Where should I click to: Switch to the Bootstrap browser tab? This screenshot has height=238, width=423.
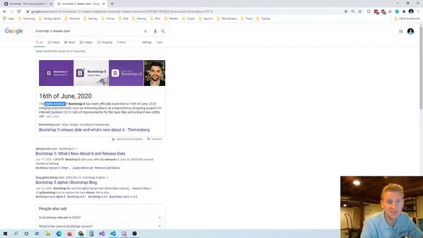[28, 4]
